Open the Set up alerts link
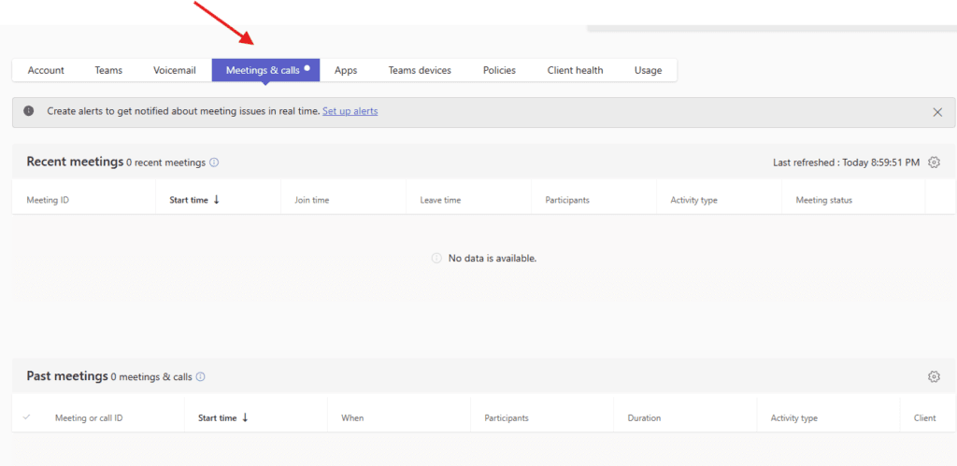Image resolution: width=957 pixels, height=466 pixels. (x=350, y=111)
